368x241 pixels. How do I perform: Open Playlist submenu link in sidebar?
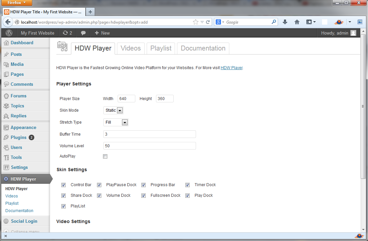pyautogui.click(x=12, y=203)
